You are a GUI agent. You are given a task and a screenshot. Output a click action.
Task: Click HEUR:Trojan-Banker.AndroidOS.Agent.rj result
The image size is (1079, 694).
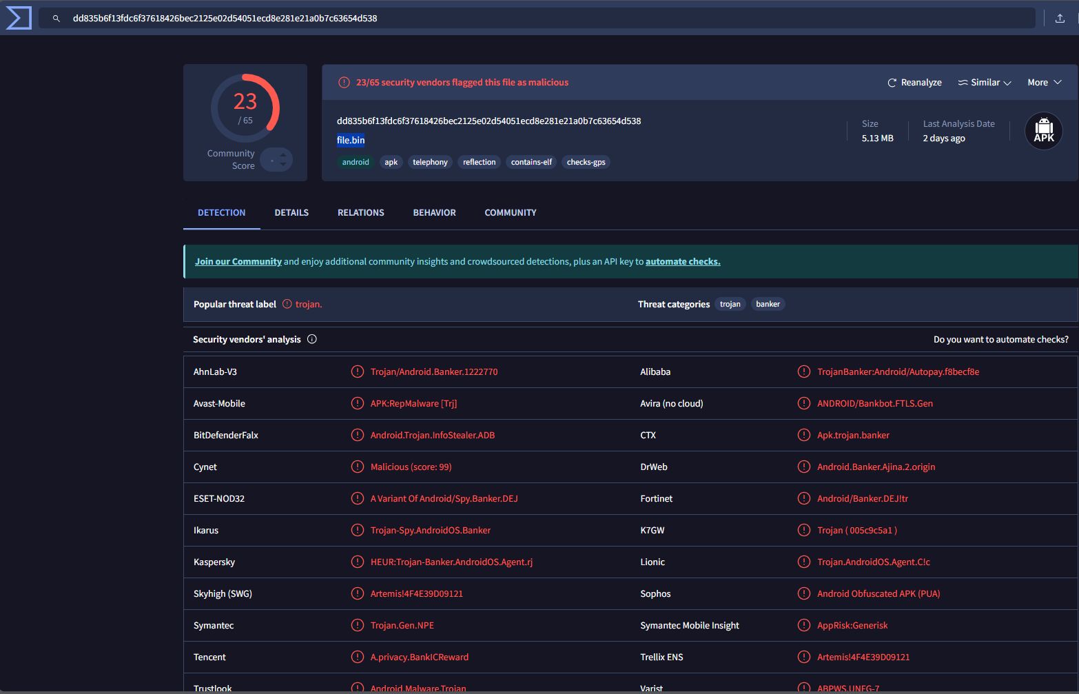pos(451,562)
